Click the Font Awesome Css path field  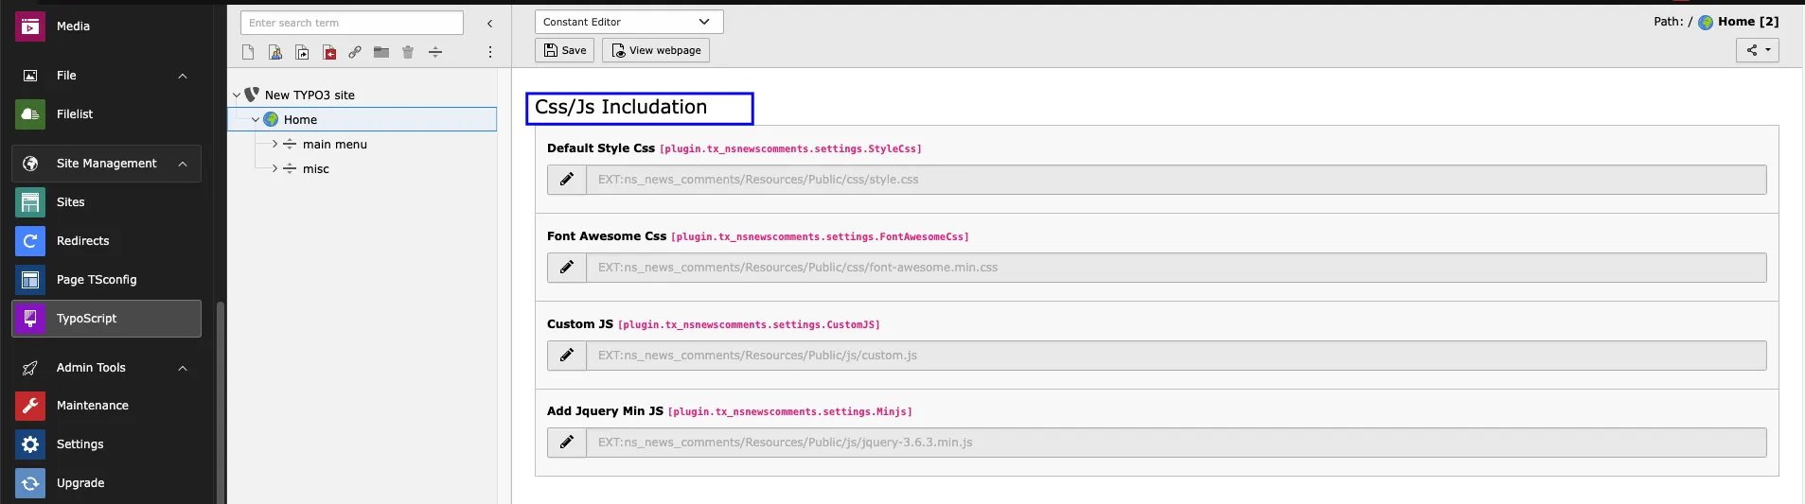coord(1177,268)
